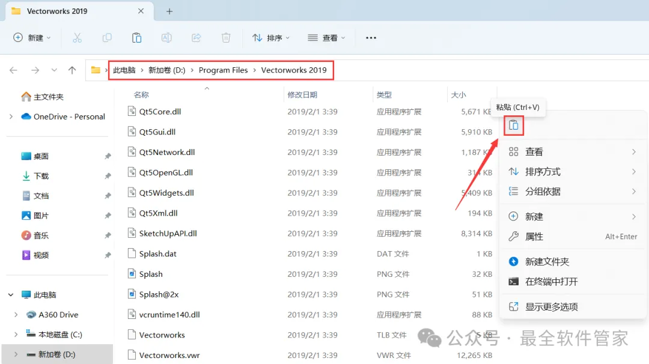Sort by the 名称 column header
This screenshot has width=649, height=364.
[141, 95]
